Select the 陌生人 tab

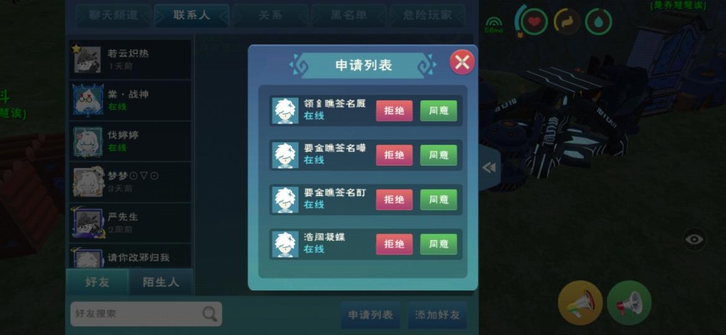coord(161,282)
